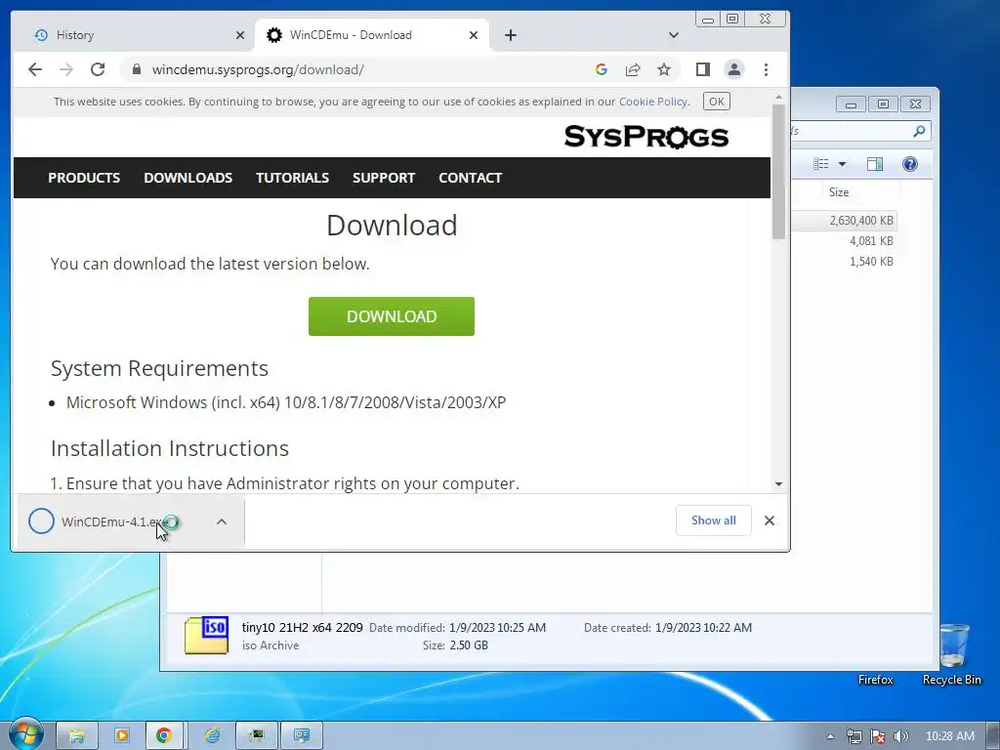Click the taskbar clock showing 10:28 AM

pyautogui.click(x=949, y=736)
